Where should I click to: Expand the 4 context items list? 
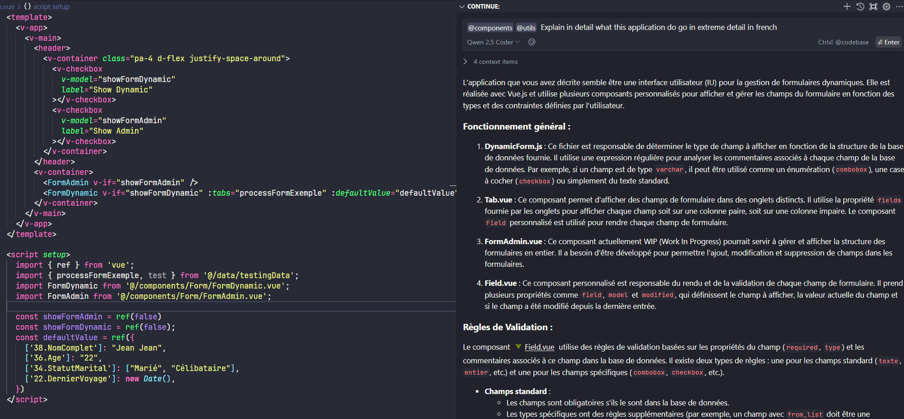491,62
